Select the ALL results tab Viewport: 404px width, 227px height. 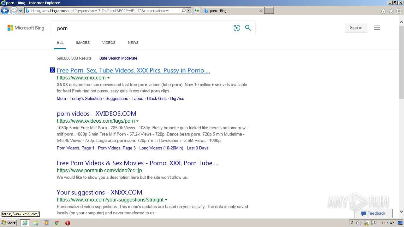point(60,43)
